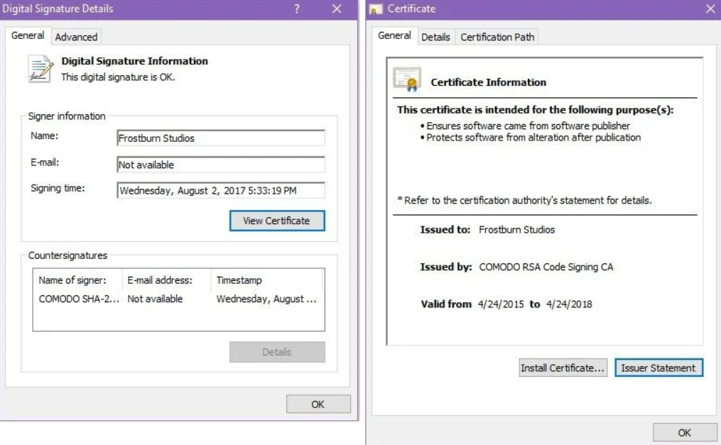Click the Certificate window title icon

tap(376, 9)
